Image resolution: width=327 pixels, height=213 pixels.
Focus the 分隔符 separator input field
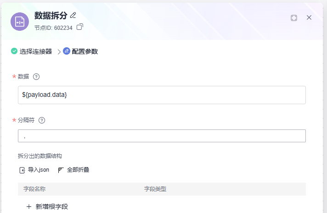pyautogui.click(x=162, y=136)
